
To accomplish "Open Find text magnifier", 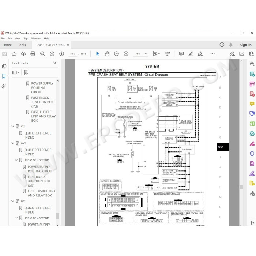I will [x=43, y=54].
